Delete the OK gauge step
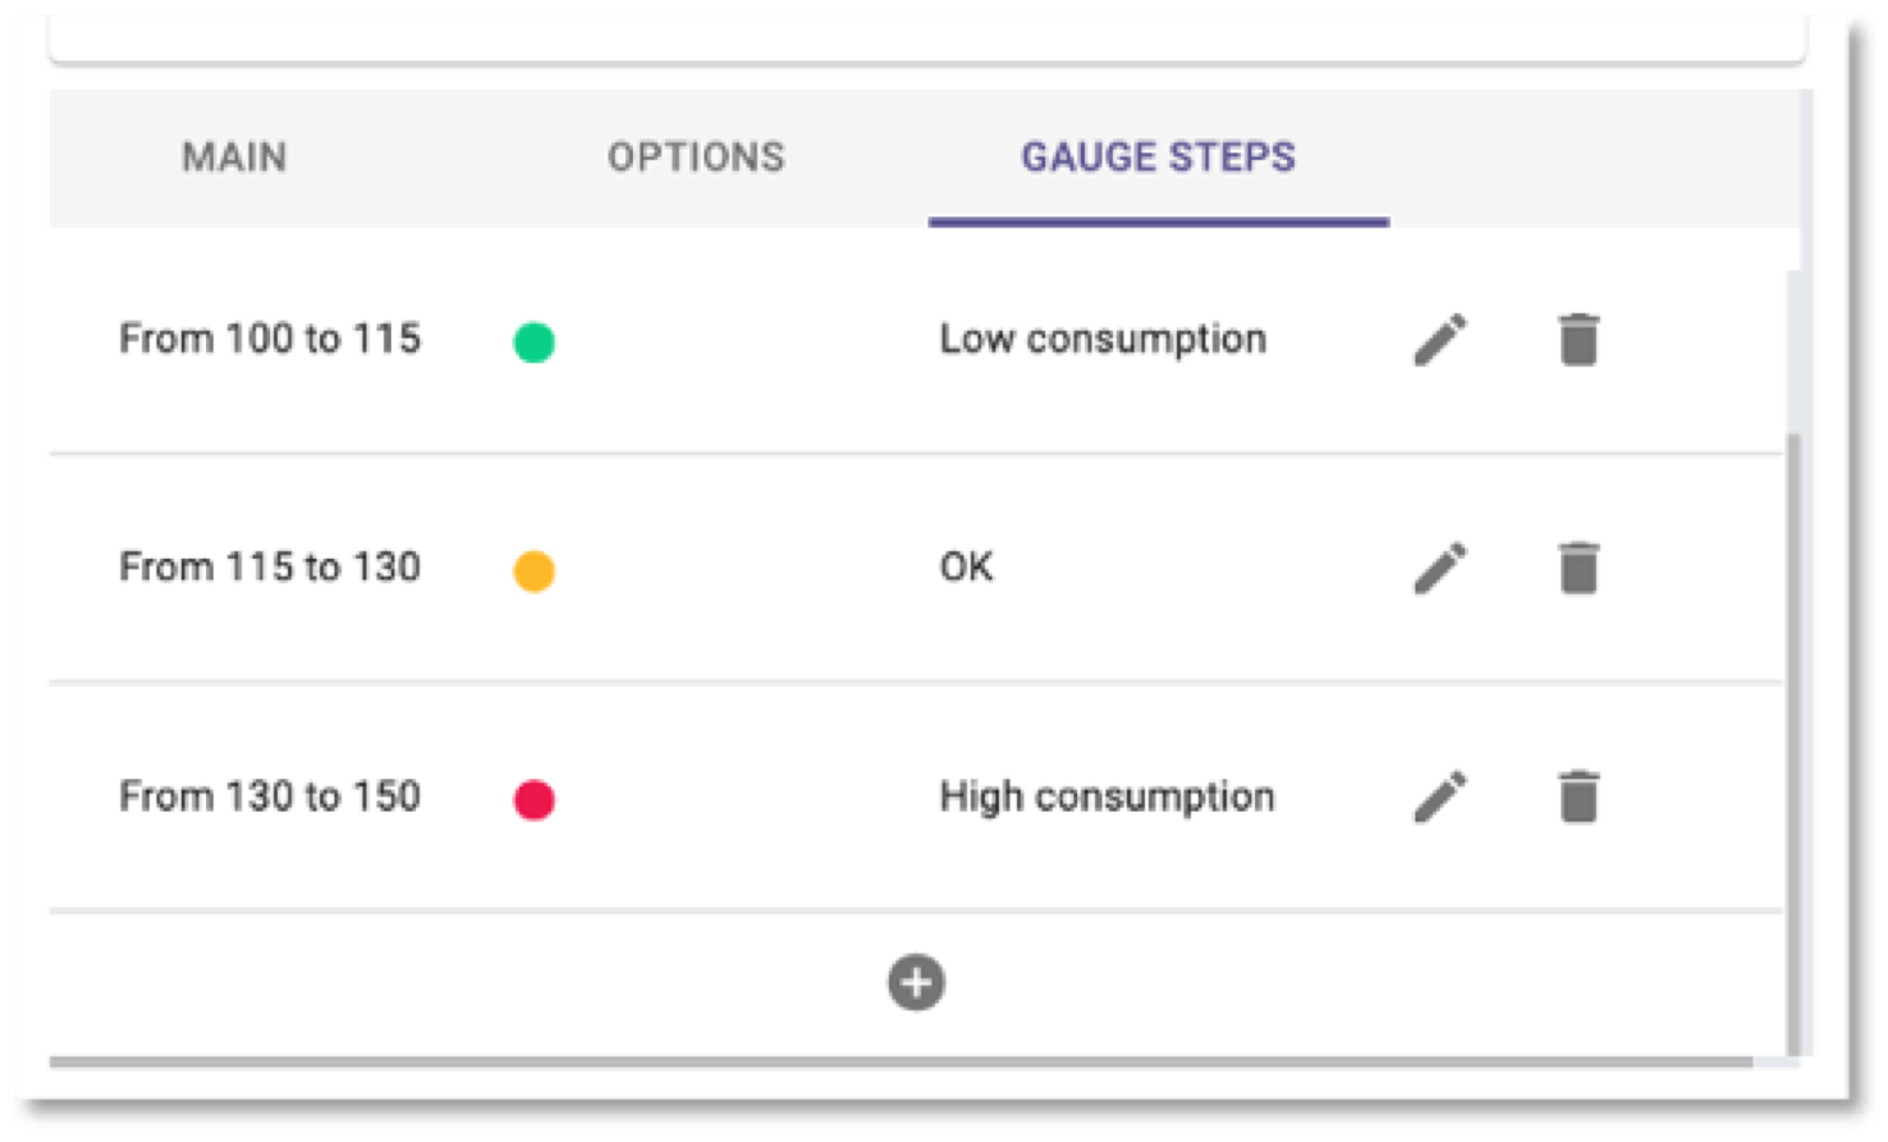The height and width of the screenshot is (1142, 1888). pos(1579,567)
